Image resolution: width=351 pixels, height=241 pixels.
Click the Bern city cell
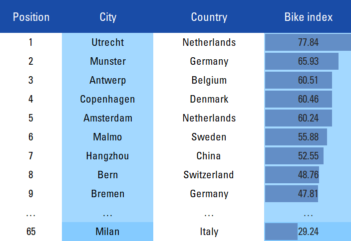[x=108, y=175]
